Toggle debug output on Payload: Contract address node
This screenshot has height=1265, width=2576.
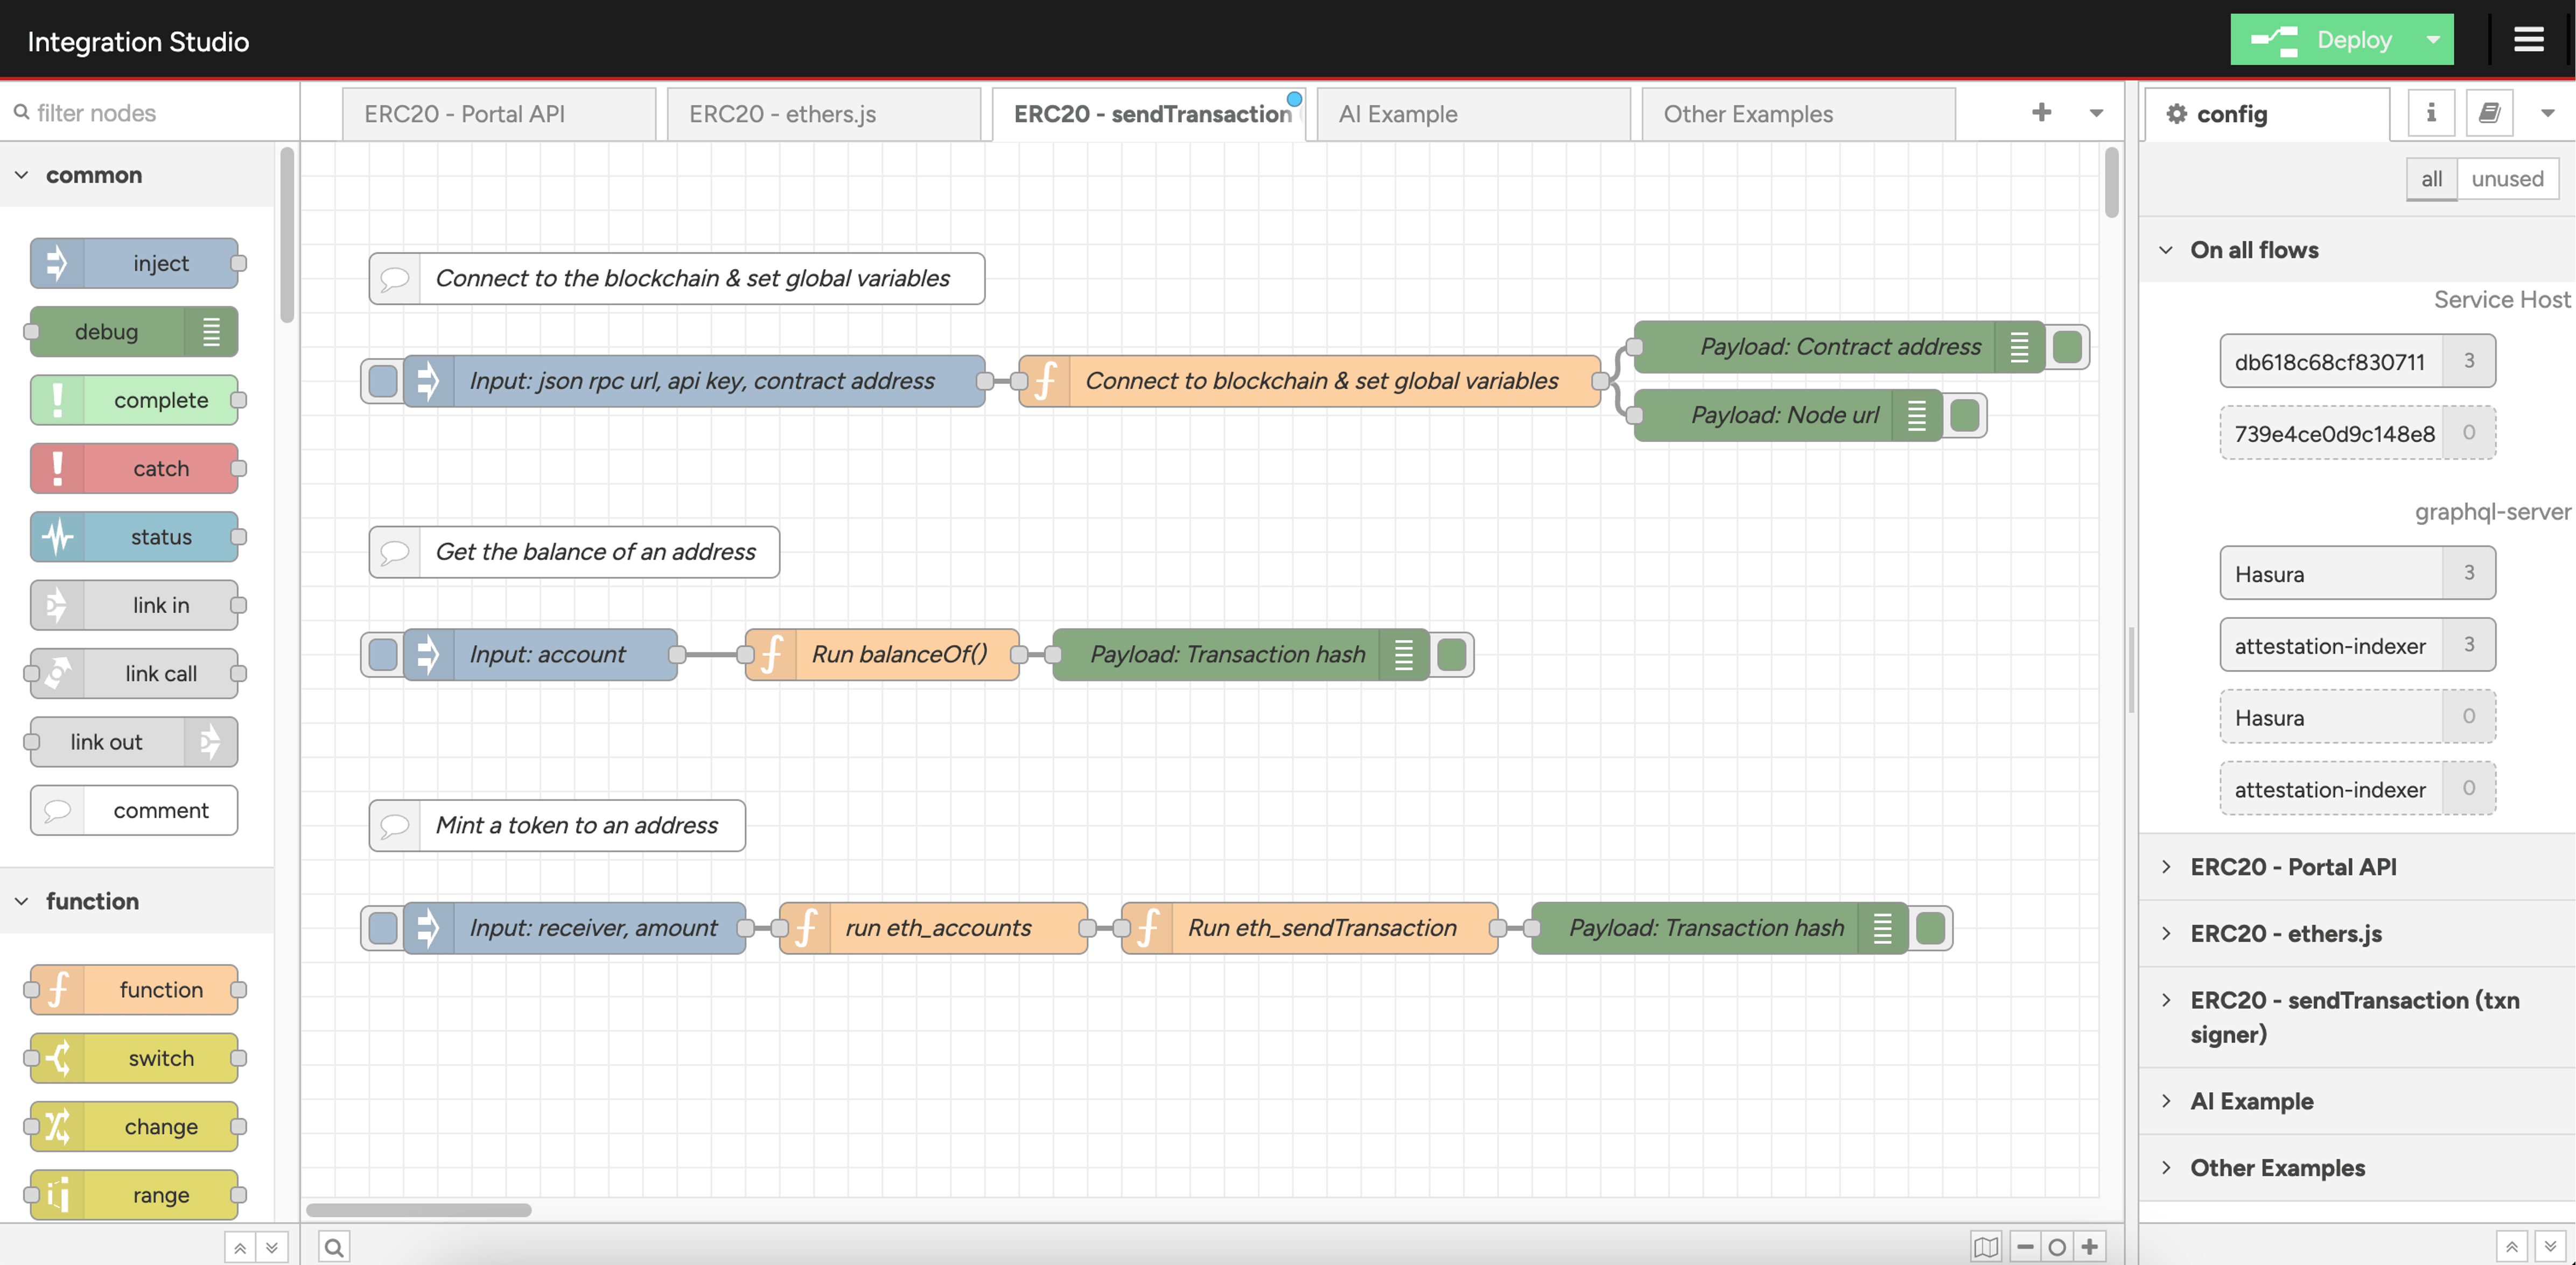click(2067, 347)
